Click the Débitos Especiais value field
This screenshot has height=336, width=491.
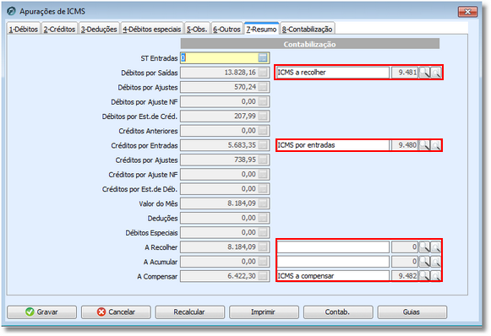(225, 232)
